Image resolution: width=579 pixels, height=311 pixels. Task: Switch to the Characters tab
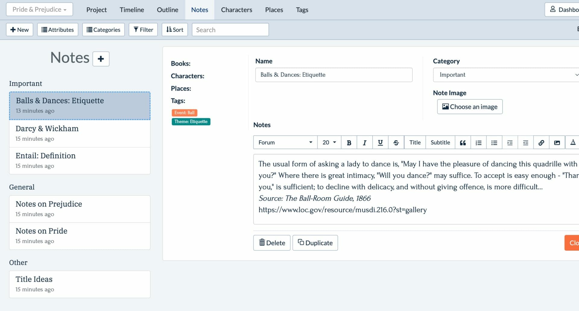(236, 10)
